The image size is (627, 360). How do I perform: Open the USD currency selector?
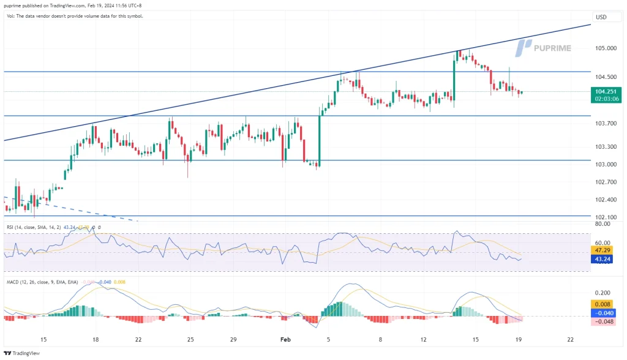[x=601, y=17]
